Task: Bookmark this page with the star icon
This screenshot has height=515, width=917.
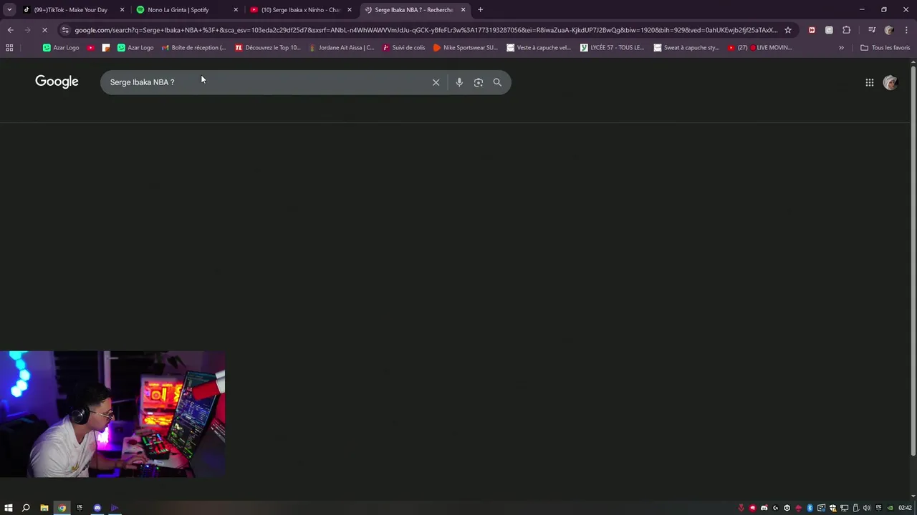Action: 788,30
